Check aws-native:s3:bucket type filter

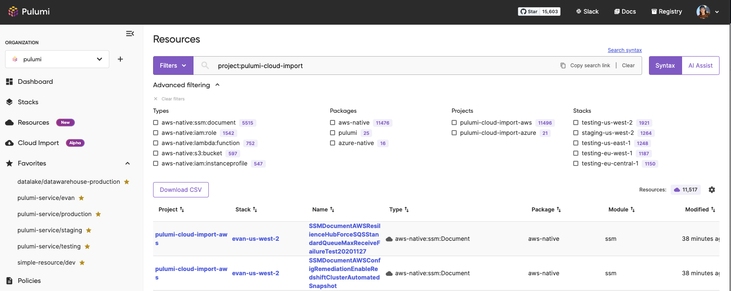(x=156, y=153)
